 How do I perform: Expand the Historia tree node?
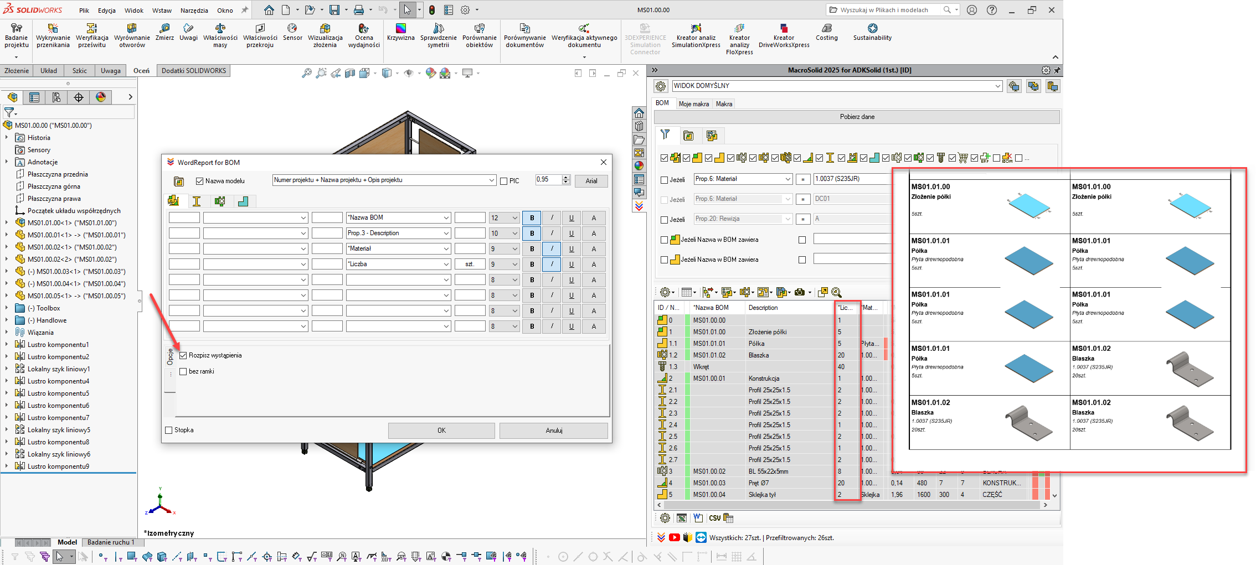click(x=7, y=138)
